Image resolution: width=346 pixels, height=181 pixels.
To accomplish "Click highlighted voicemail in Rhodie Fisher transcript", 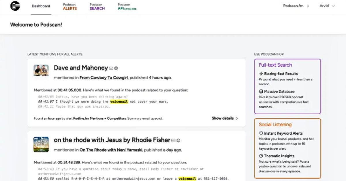I will (x=187, y=179).
